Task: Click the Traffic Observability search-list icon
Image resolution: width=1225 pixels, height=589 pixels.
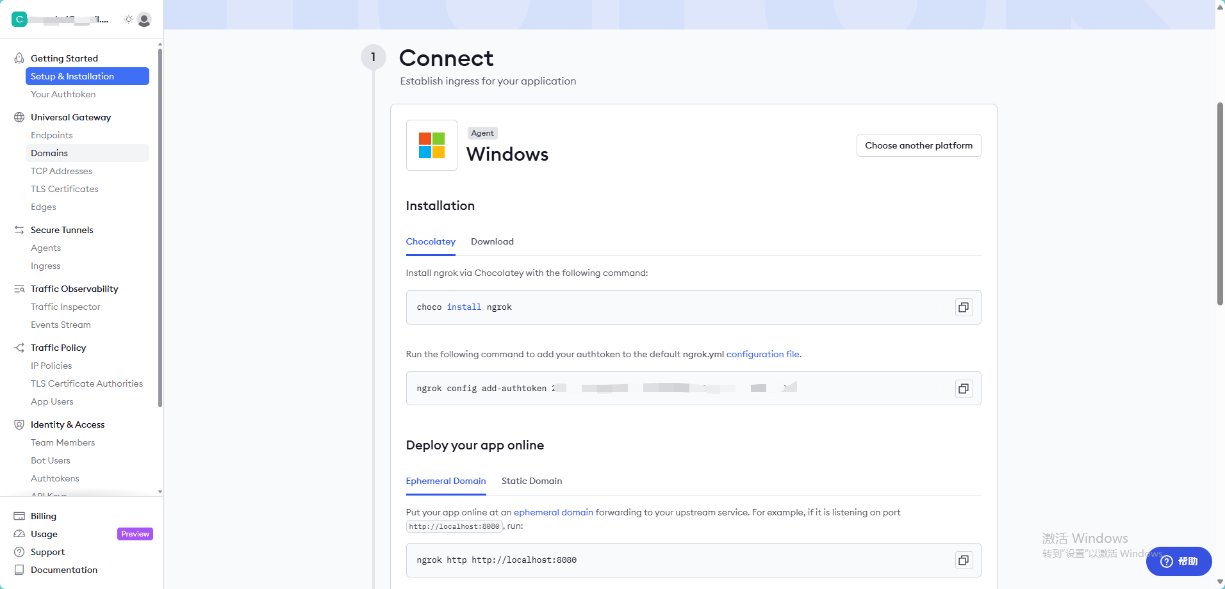Action: click(19, 289)
